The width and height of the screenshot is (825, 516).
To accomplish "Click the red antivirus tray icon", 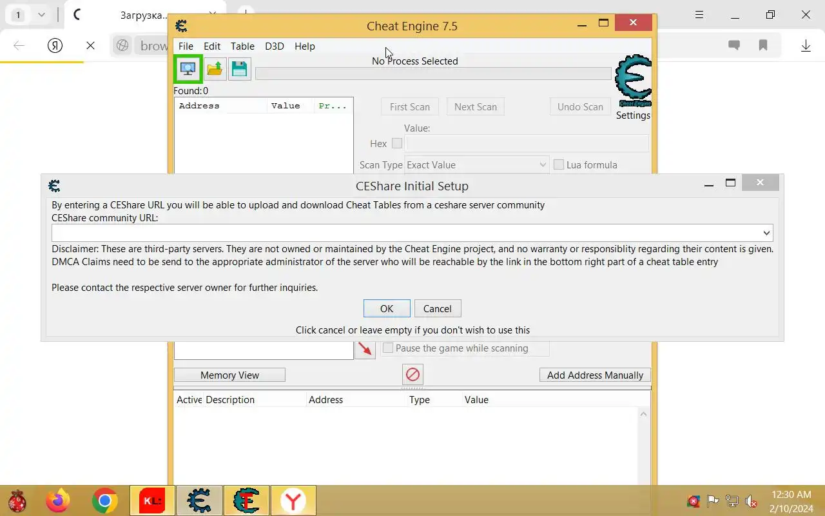I will coord(694,501).
